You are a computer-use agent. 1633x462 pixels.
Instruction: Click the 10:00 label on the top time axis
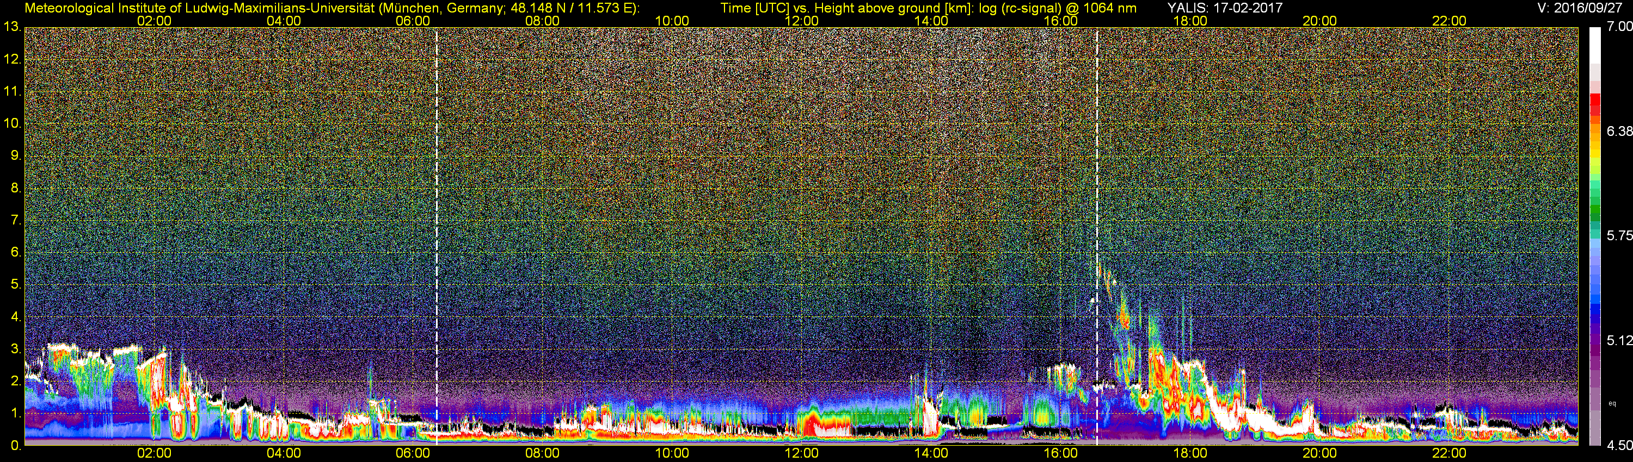click(x=672, y=21)
